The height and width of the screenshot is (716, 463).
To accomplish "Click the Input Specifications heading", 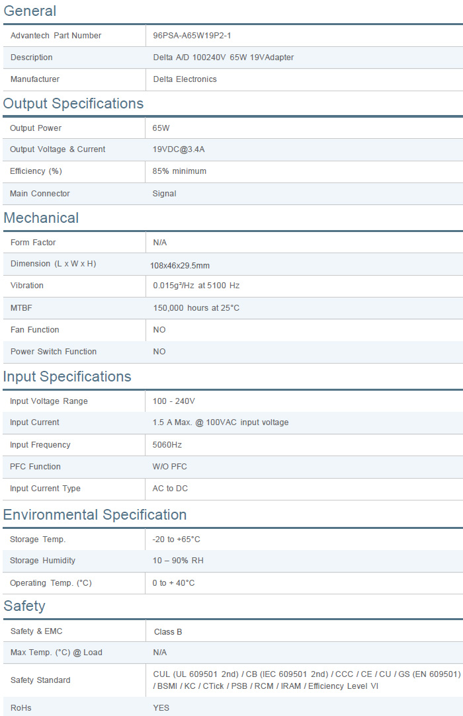I will click(x=67, y=377).
